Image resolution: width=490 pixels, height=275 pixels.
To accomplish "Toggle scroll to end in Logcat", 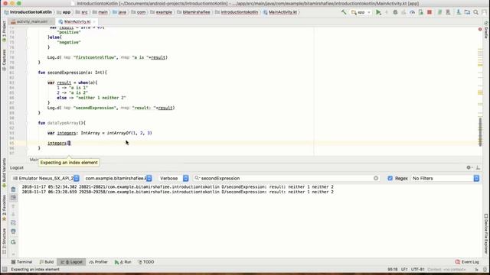I will tap(13, 198).
